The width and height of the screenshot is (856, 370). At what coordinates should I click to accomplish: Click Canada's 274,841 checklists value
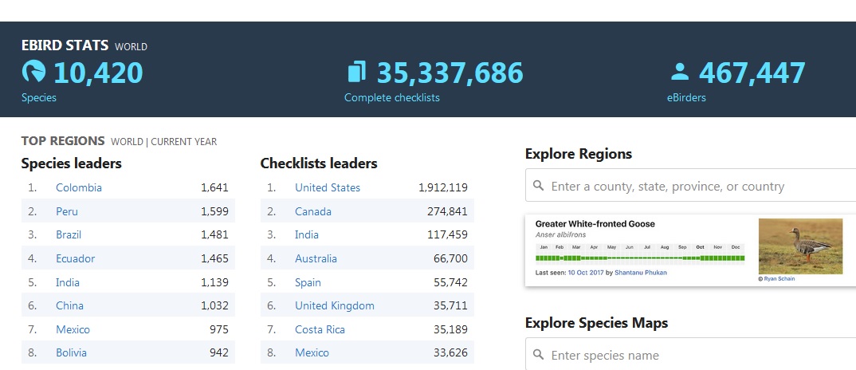[447, 211]
